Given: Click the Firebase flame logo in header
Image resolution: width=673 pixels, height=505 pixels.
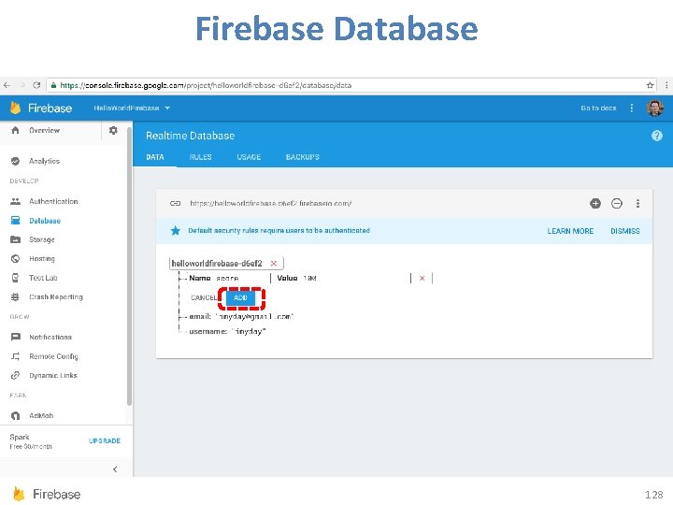Looking at the screenshot, I should coord(16,108).
